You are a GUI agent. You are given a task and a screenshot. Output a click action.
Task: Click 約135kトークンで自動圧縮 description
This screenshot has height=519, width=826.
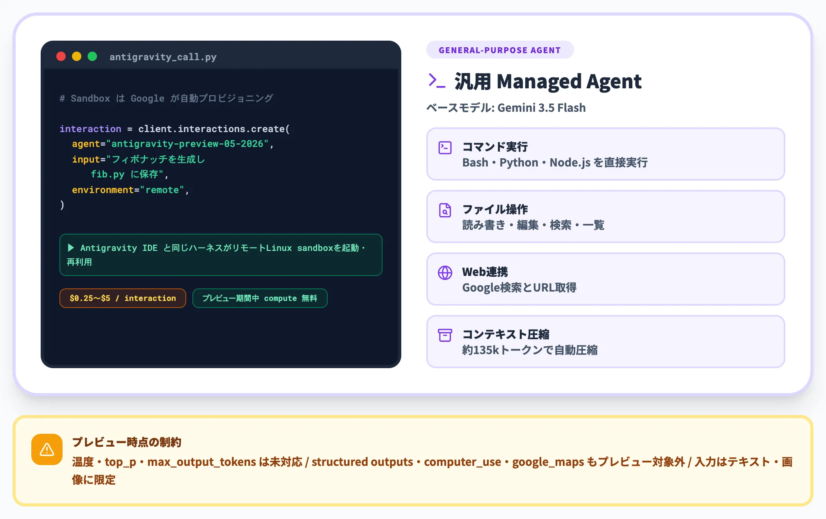pyautogui.click(x=530, y=350)
